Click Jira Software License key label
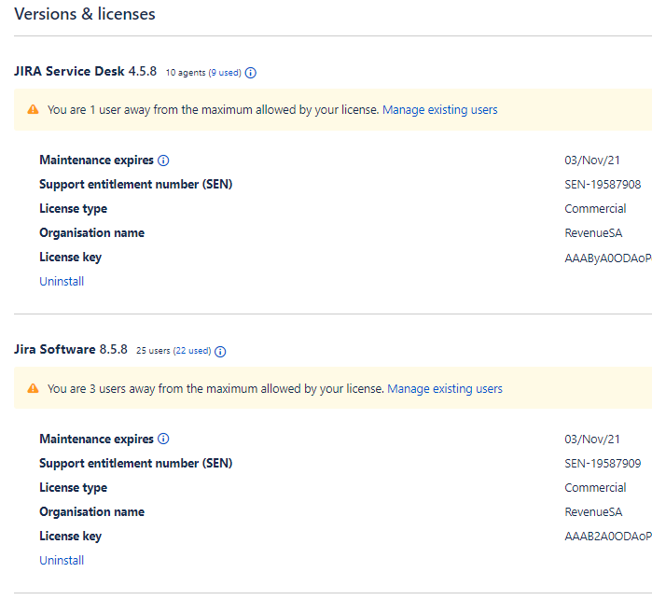 pos(70,536)
